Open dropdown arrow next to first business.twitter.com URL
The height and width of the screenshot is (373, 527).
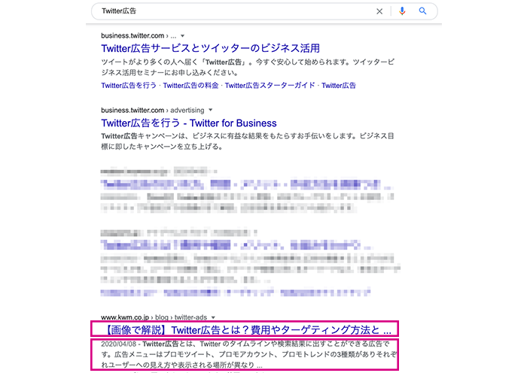point(182,35)
